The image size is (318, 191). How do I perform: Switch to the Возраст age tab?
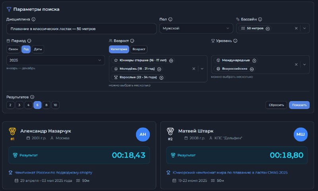(x=139, y=49)
